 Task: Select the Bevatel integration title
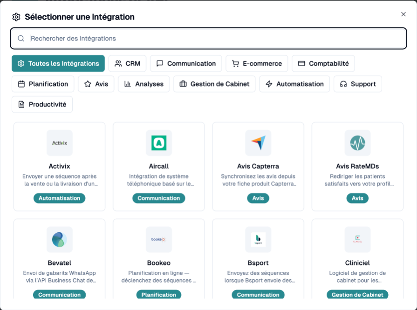tap(59, 263)
